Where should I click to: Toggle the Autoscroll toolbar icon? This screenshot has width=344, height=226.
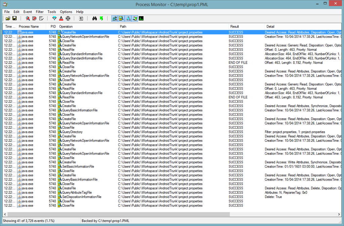(x=35, y=18)
